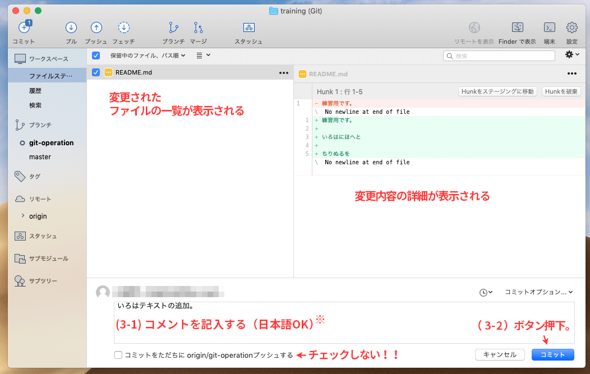Click the 検索 search input field
Screen dimensions: 590x374
499,56
